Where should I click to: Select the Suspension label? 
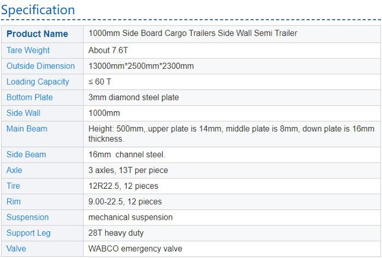tap(27, 217)
